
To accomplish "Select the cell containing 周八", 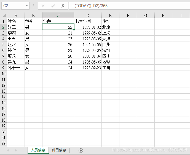I will pos(16,56).
